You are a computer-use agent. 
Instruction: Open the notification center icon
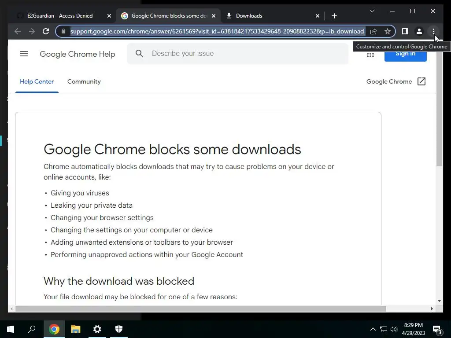point(437,329)
